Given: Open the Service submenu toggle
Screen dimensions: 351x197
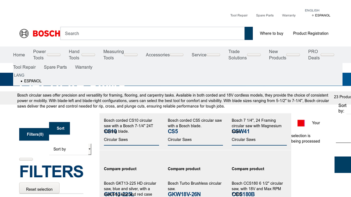Looking at the screenshot, I should pos(213,55).
